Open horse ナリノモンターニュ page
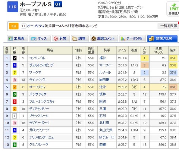The image size is (179, 153). pyautogui.click(x=41, y=137)
